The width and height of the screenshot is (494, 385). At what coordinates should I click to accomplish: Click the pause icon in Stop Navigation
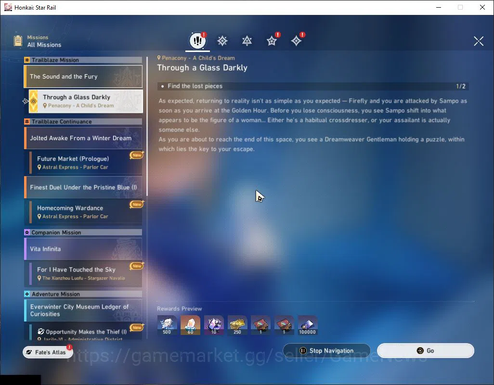pos(303,351)
